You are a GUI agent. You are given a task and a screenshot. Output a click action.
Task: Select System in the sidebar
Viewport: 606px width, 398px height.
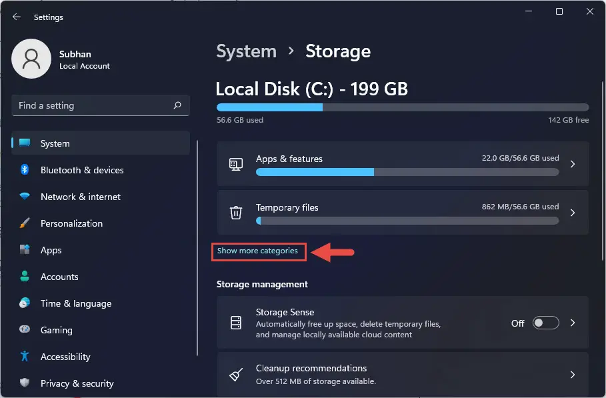101,143
